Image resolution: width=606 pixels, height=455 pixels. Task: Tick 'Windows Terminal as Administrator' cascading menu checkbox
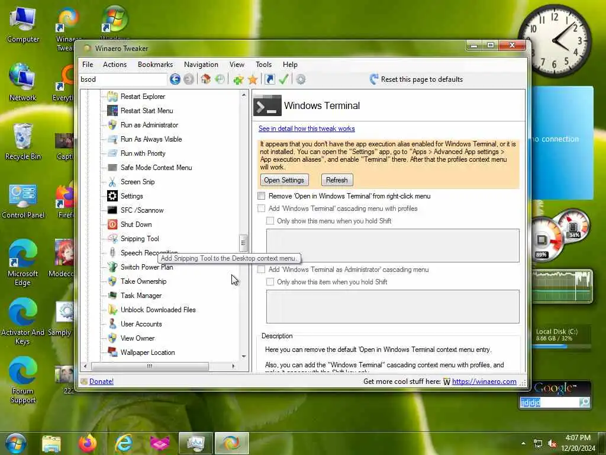pos(262,270)
